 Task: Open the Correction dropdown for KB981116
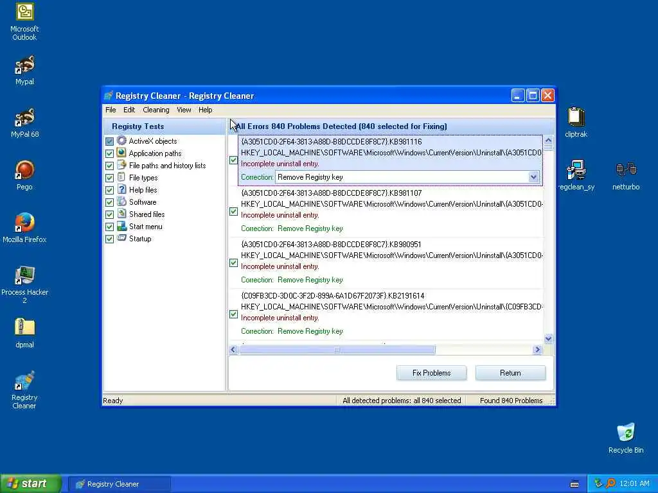pyautogui.click(x=533, y=177)
